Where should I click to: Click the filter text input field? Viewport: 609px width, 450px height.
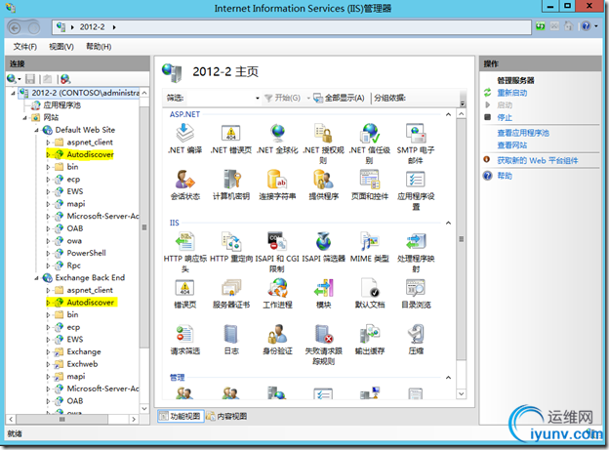(221, 98)
